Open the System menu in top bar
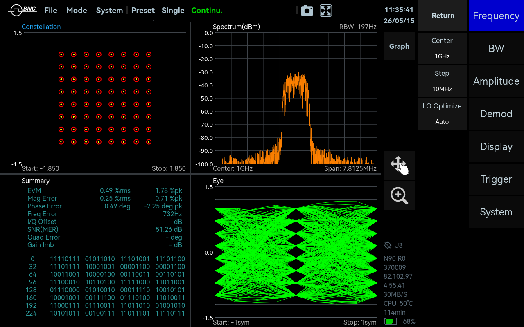 (x=109, y=11)
